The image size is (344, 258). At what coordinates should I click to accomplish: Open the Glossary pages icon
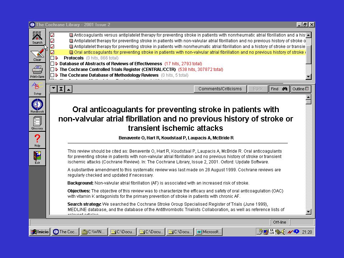(37, 123)
